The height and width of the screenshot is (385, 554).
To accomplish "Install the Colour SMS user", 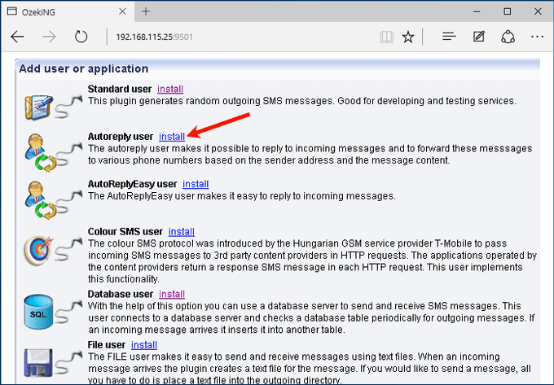I will (x=181, y=232).
